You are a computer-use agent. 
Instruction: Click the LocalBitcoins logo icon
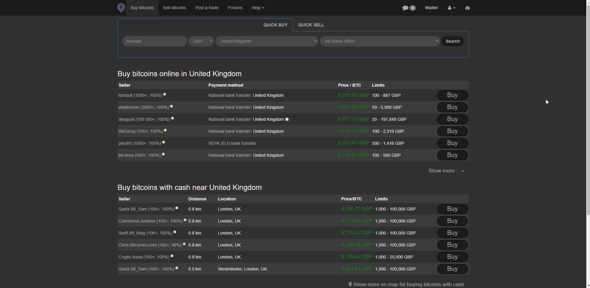[x=121, y=7]
